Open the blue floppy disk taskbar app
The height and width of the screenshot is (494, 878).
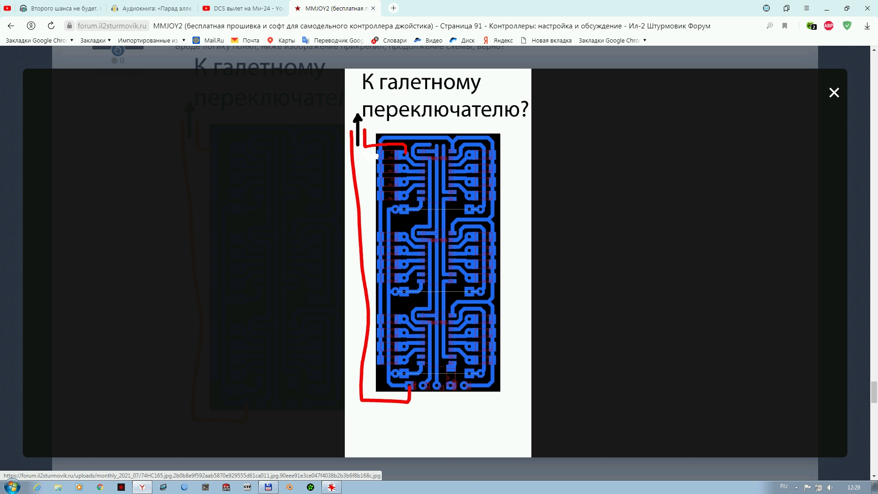[268, 487]
